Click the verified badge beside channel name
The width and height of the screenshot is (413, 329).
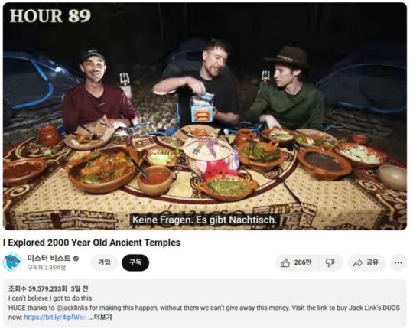click(76, 259)
